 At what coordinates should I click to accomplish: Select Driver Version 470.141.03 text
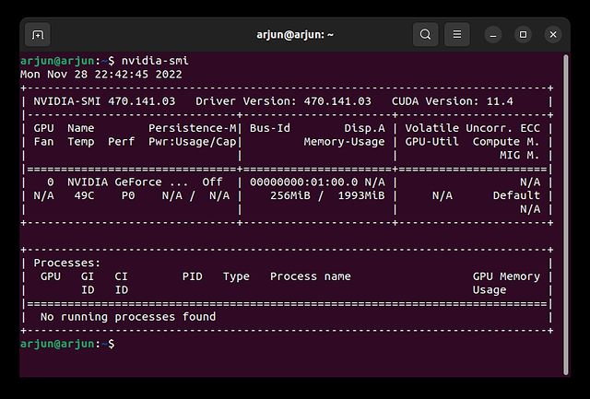click(283, 101)
